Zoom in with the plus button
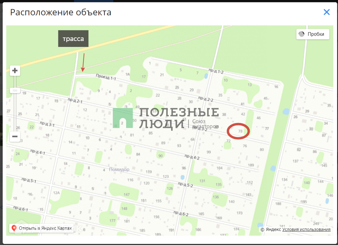The width and height of the screenshot is (338, 245). coord(15,71)
